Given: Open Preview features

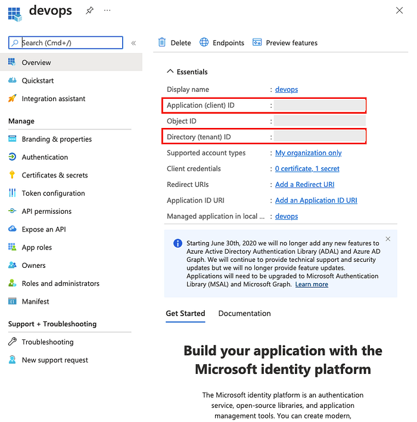Looking at the screenshot, I should tap(292, 43).
